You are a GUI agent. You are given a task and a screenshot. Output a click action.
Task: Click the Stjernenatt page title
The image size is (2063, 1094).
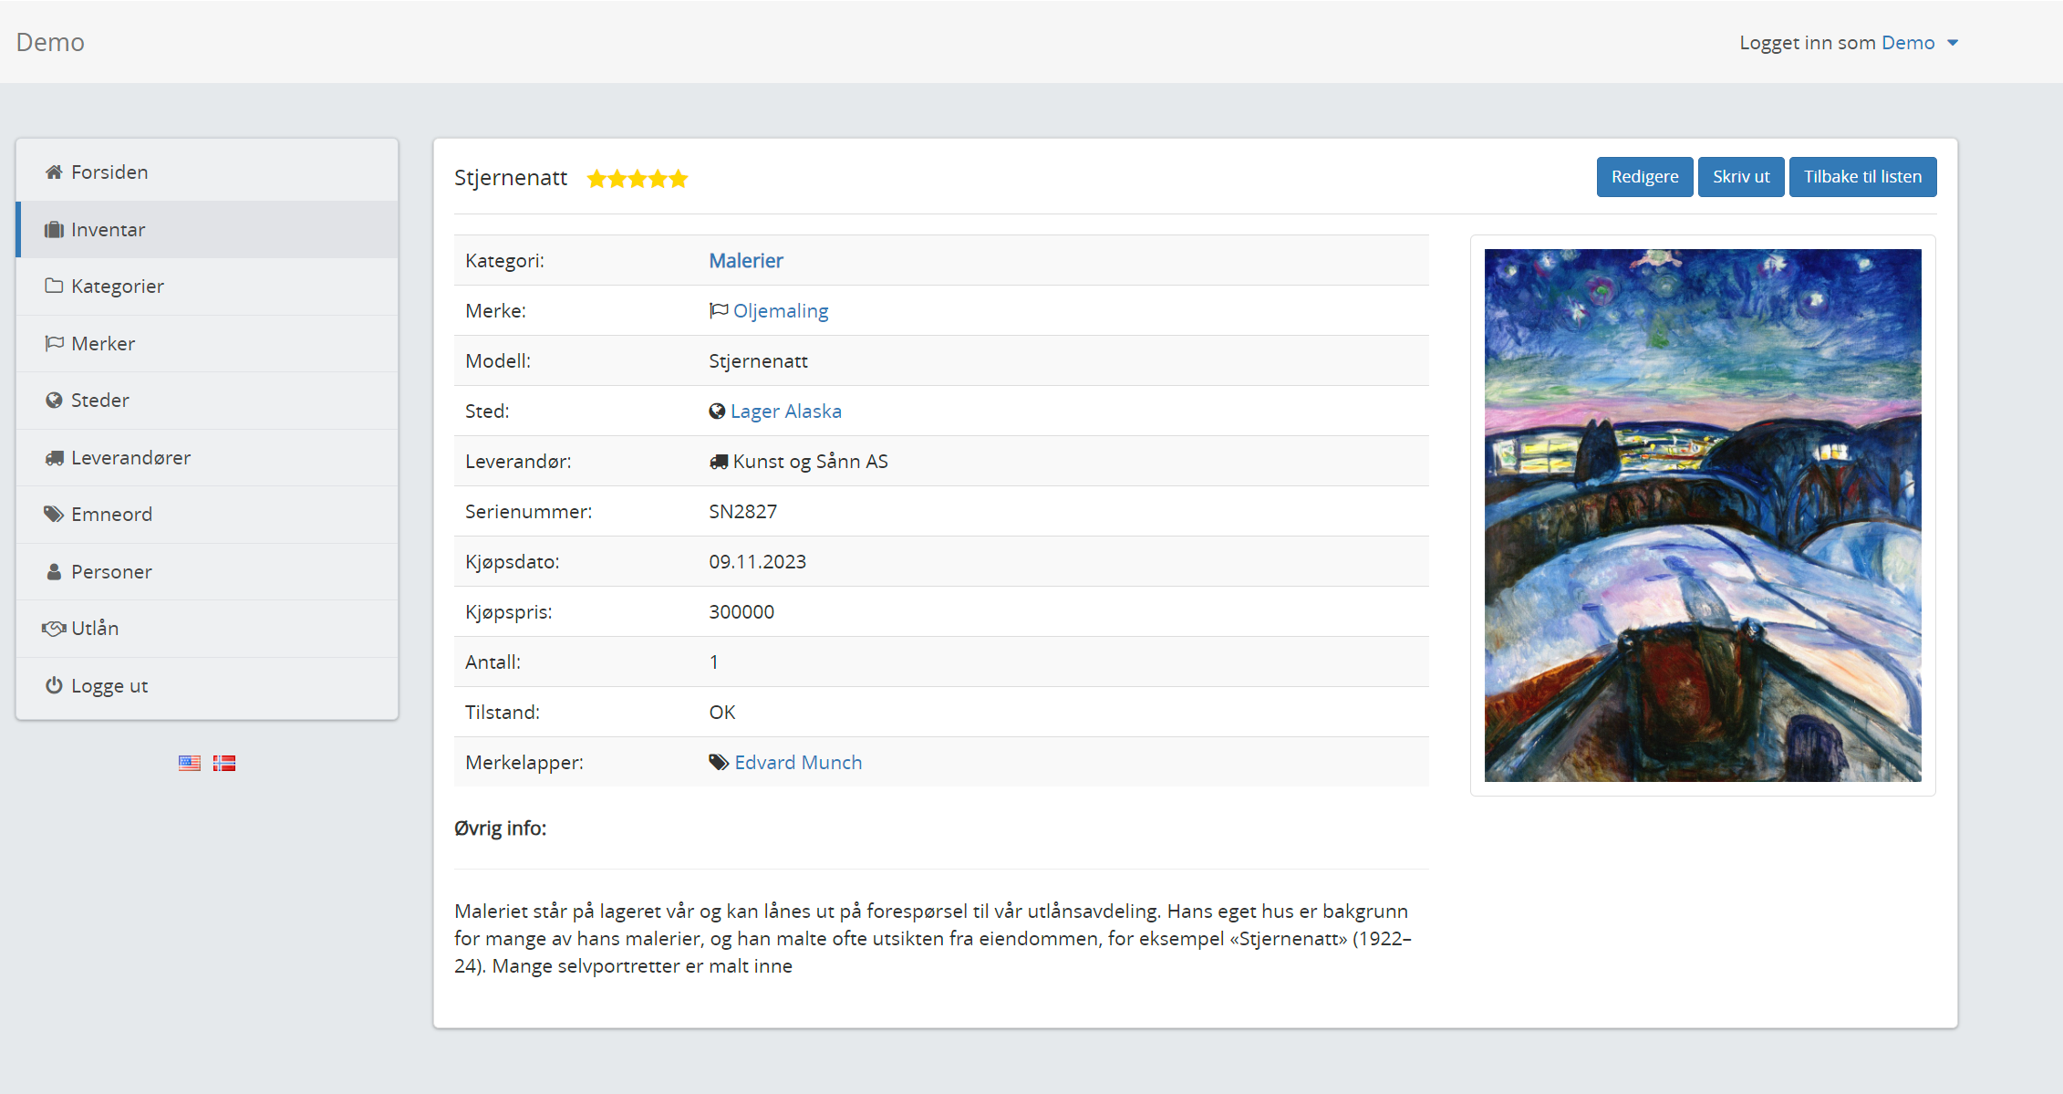click(511, 178)
